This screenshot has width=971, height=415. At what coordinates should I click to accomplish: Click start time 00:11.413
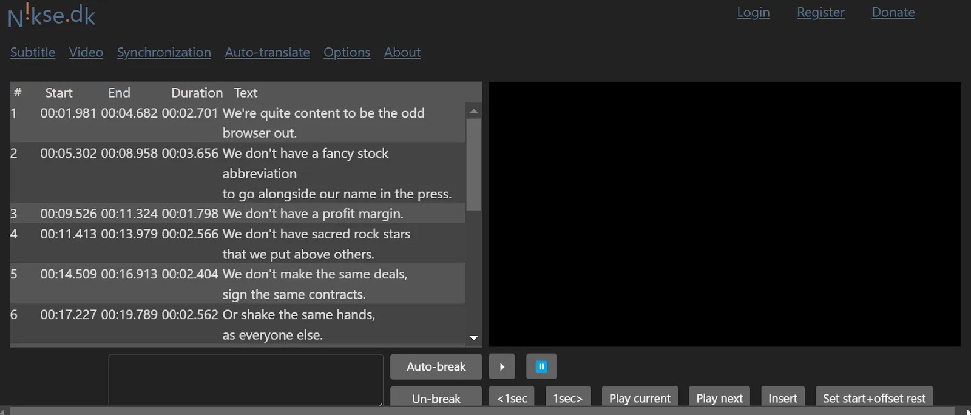69,234
